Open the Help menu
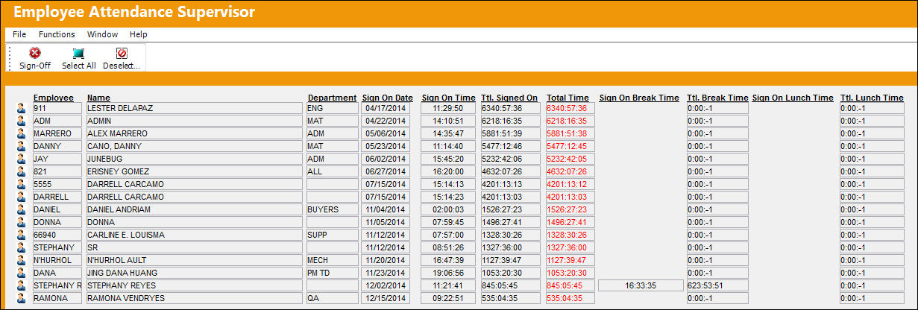The width and height of the screenshot is (918, 310). coord(139,34)
